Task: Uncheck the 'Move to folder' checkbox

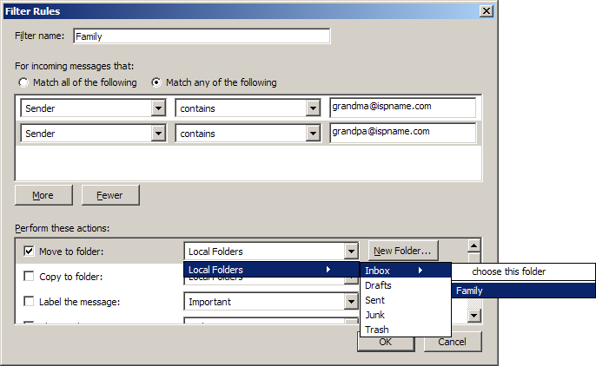Action: point(29,252)
